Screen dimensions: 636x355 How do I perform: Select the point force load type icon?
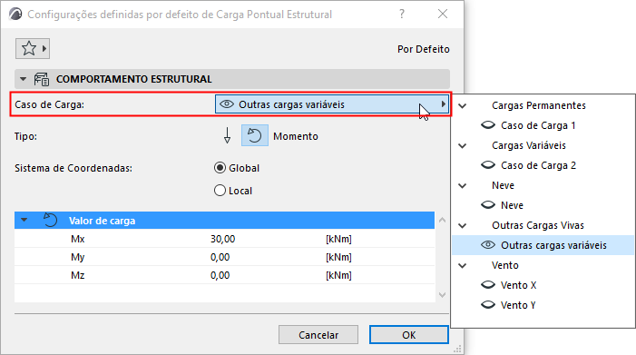pyautogui.click(x=227, y=135)
